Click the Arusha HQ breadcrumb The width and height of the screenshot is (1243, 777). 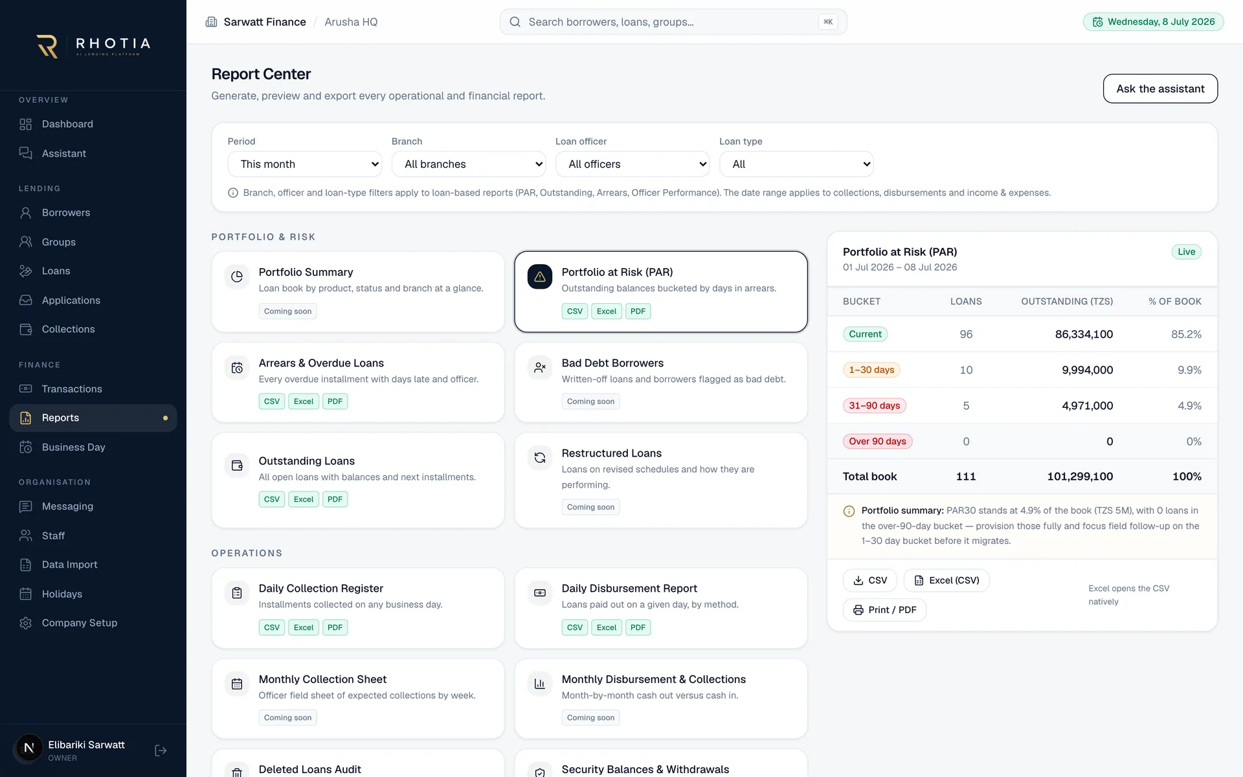click(351, 22)
